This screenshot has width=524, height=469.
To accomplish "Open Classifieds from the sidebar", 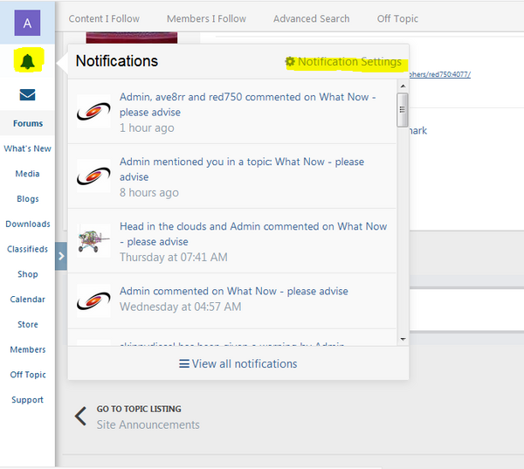I will coord(28,249).
